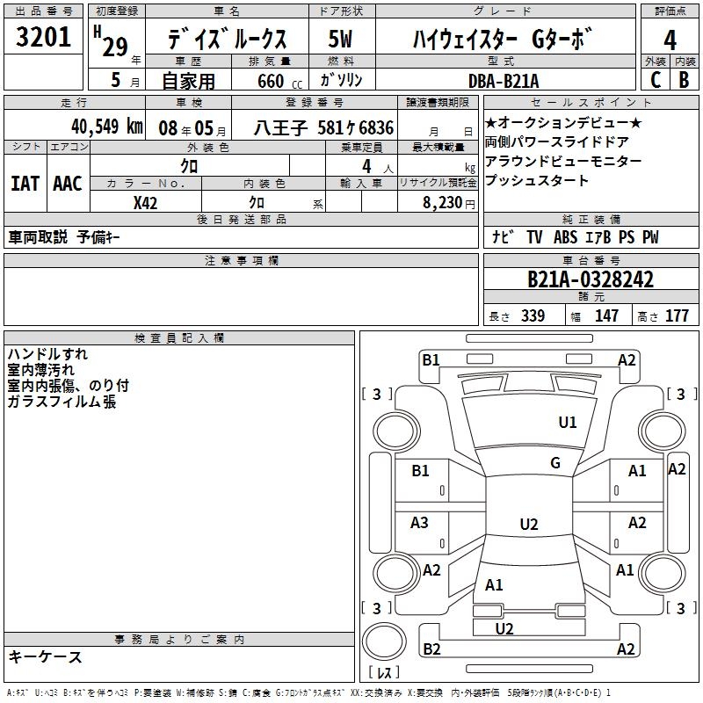Select vehicle history 自家用
Screen dimensions: 703x703
click(188, 81)
